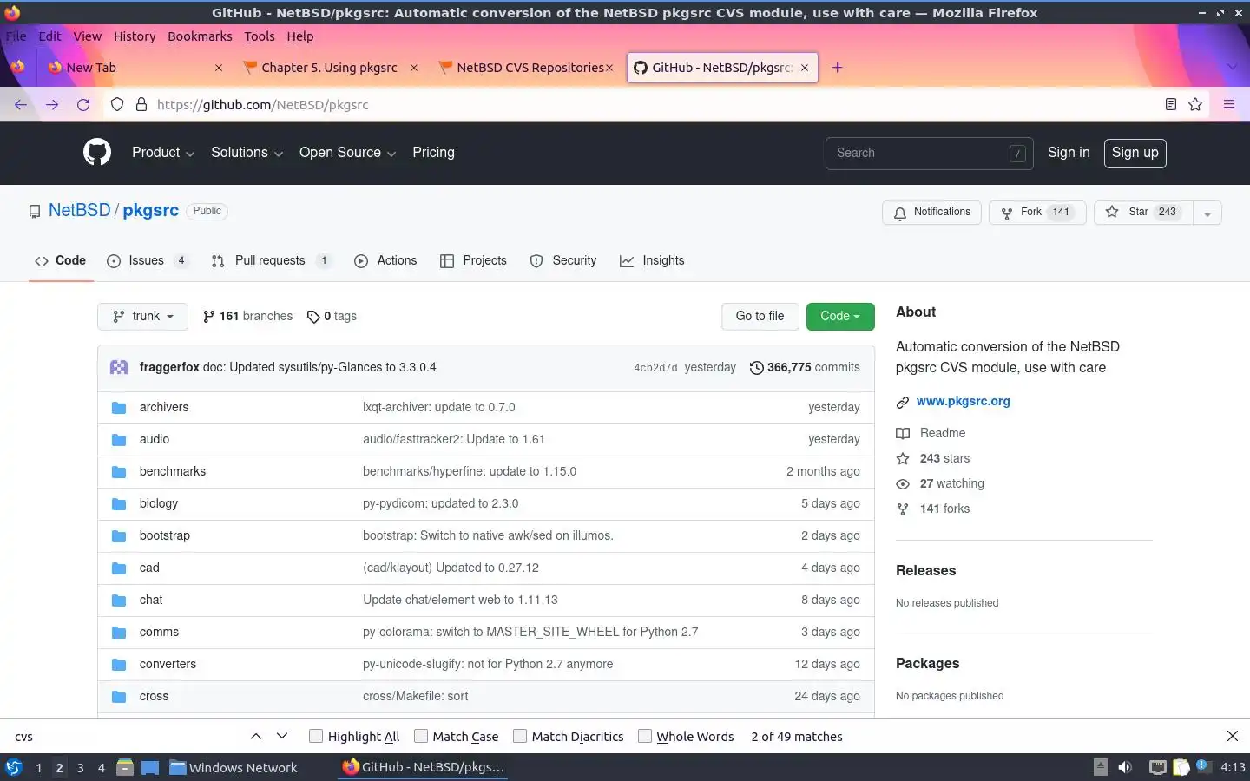Image resolution: width=1250 pixels, height=781 pixels.
Task: Reload the page with the refresh icon
Action: tap(83, 104)
